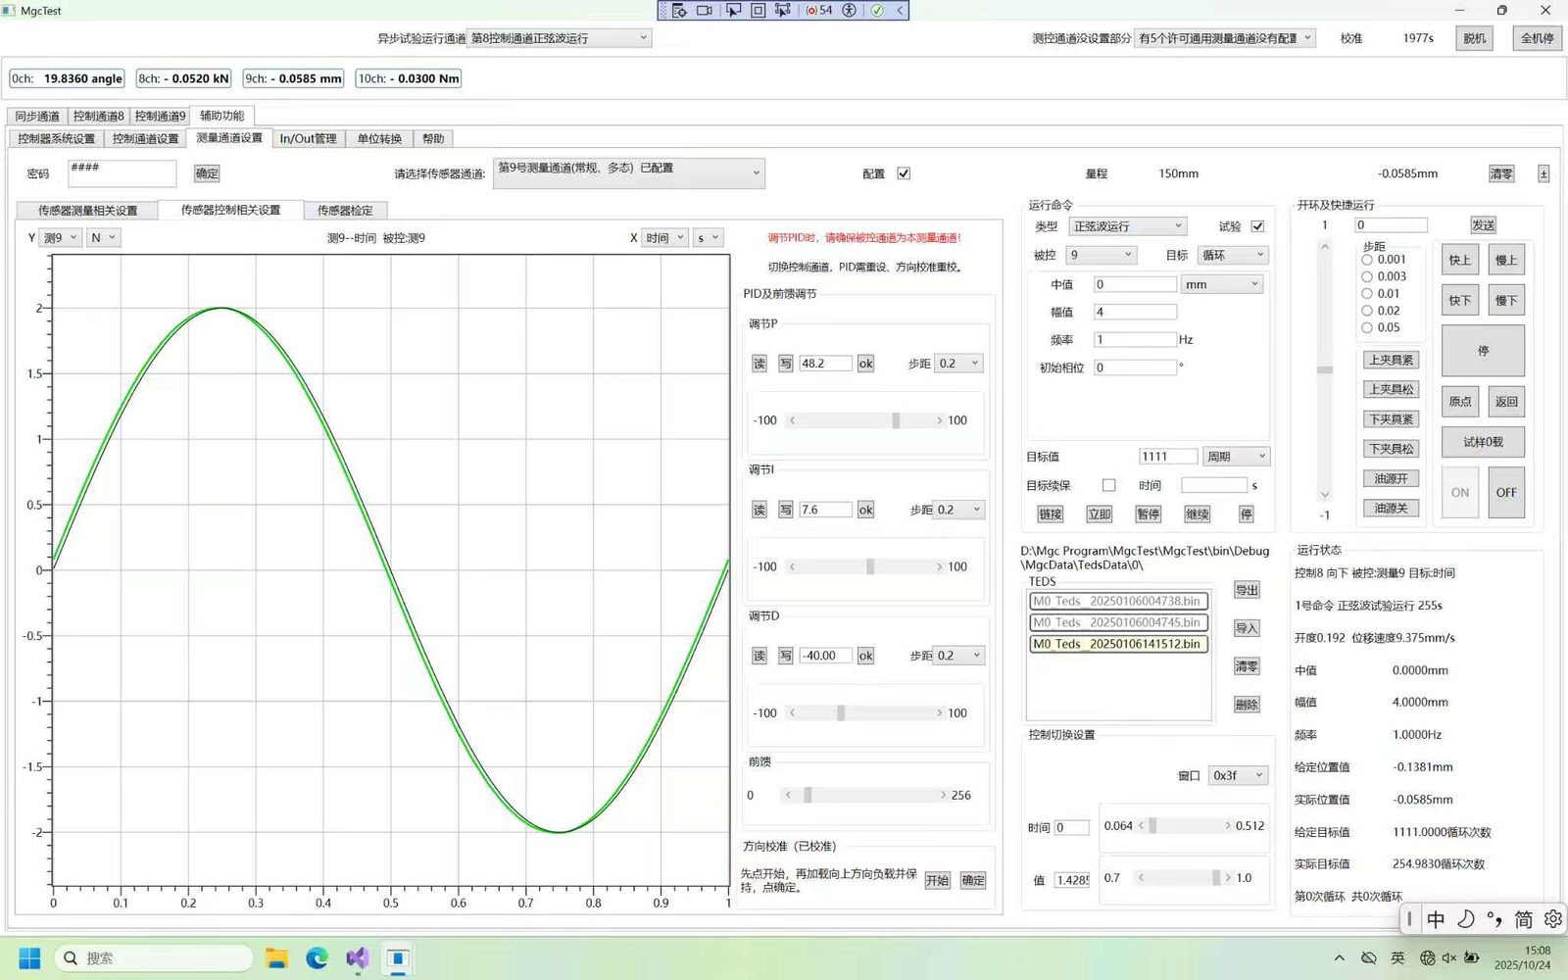The width and height of the screenshot is (1568, 980).
Task: Open binding failures indicator showing 54
Action: click(819, 10)
